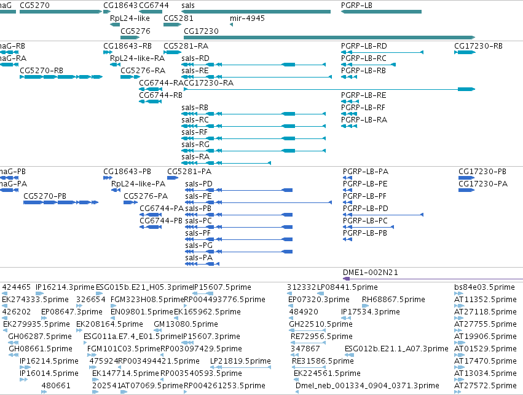Select the EP07320.3prime EST label
The width and height of the screenshot is (523, 395).
319,300
